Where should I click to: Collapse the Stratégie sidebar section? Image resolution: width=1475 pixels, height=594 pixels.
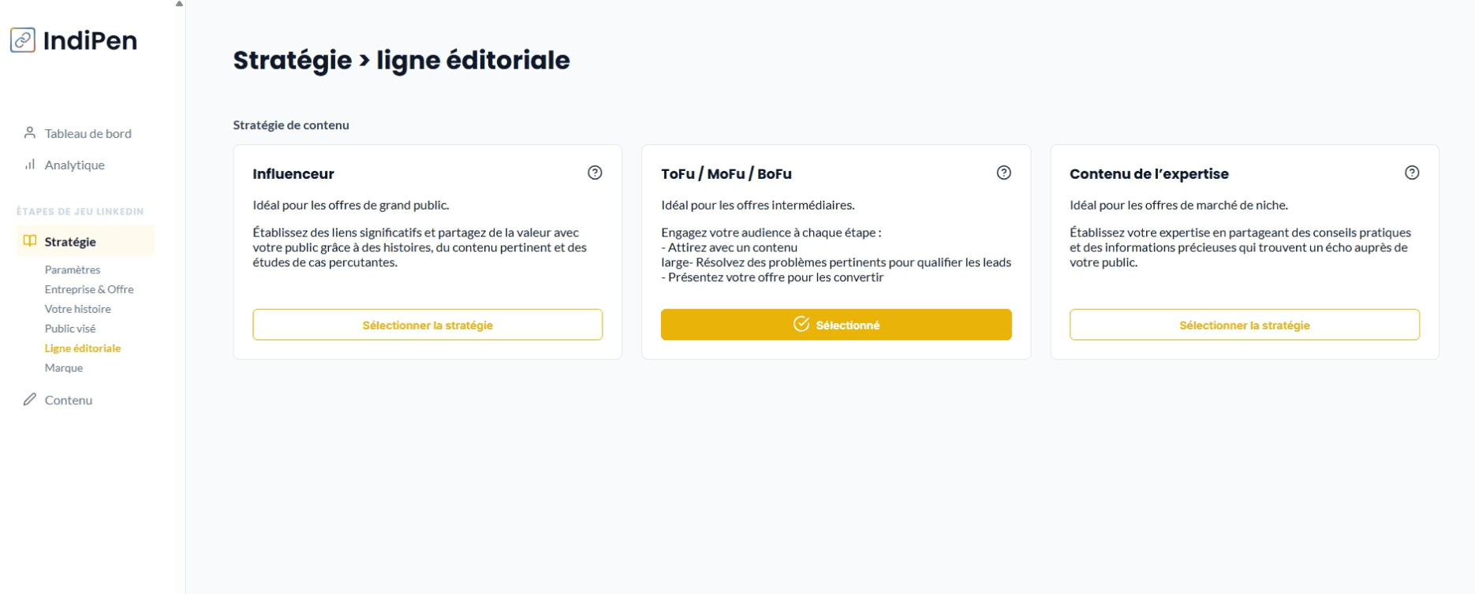point(70,242)
